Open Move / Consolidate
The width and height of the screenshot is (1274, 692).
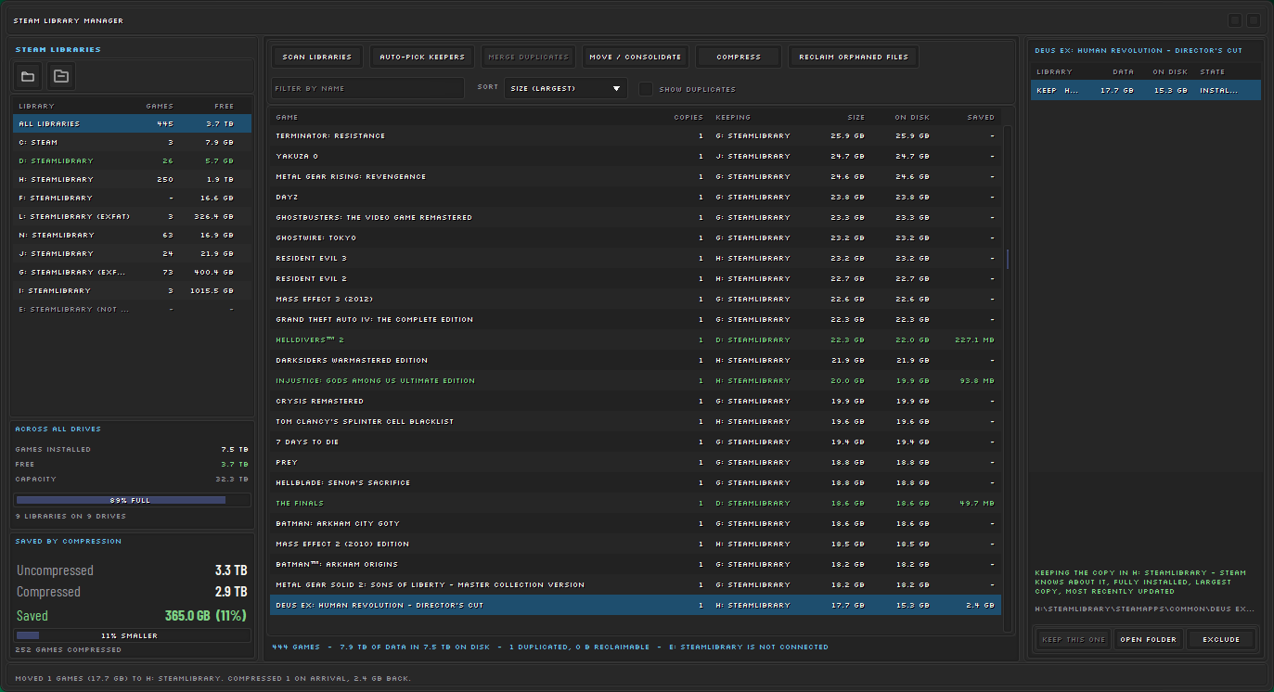click(636, 57)
